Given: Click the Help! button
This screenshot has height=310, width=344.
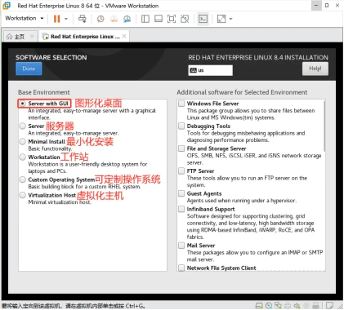Looking at the screenshot, I should [x=315, y=69].
